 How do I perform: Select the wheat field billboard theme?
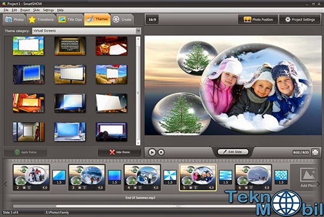tap(70, 74)
